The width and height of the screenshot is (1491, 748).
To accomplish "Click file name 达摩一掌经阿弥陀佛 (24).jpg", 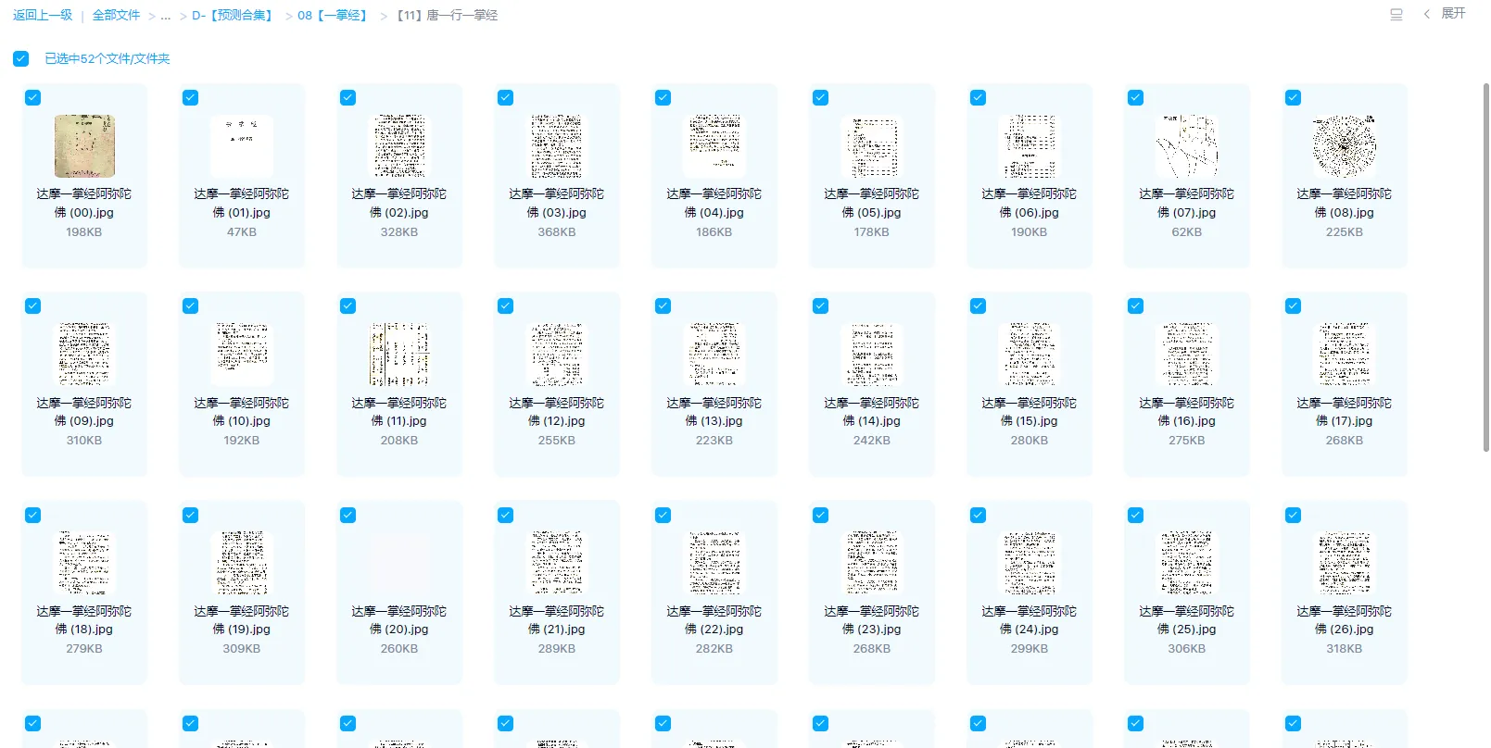I will (x=1030, y=620).
